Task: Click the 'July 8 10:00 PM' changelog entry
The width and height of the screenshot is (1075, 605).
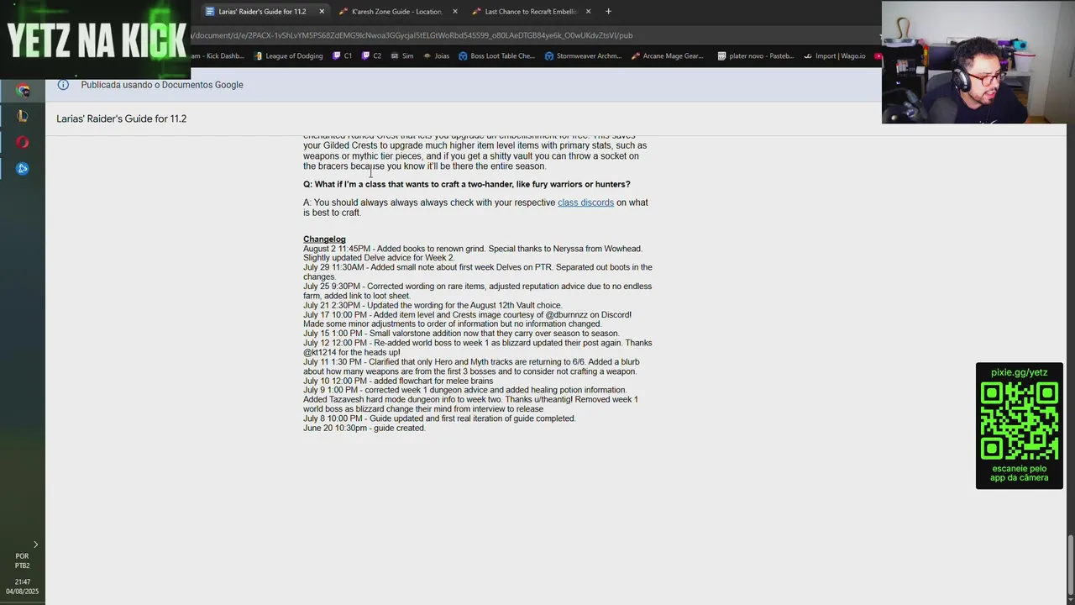Action: pyautogui.click(x=439, y=418)
